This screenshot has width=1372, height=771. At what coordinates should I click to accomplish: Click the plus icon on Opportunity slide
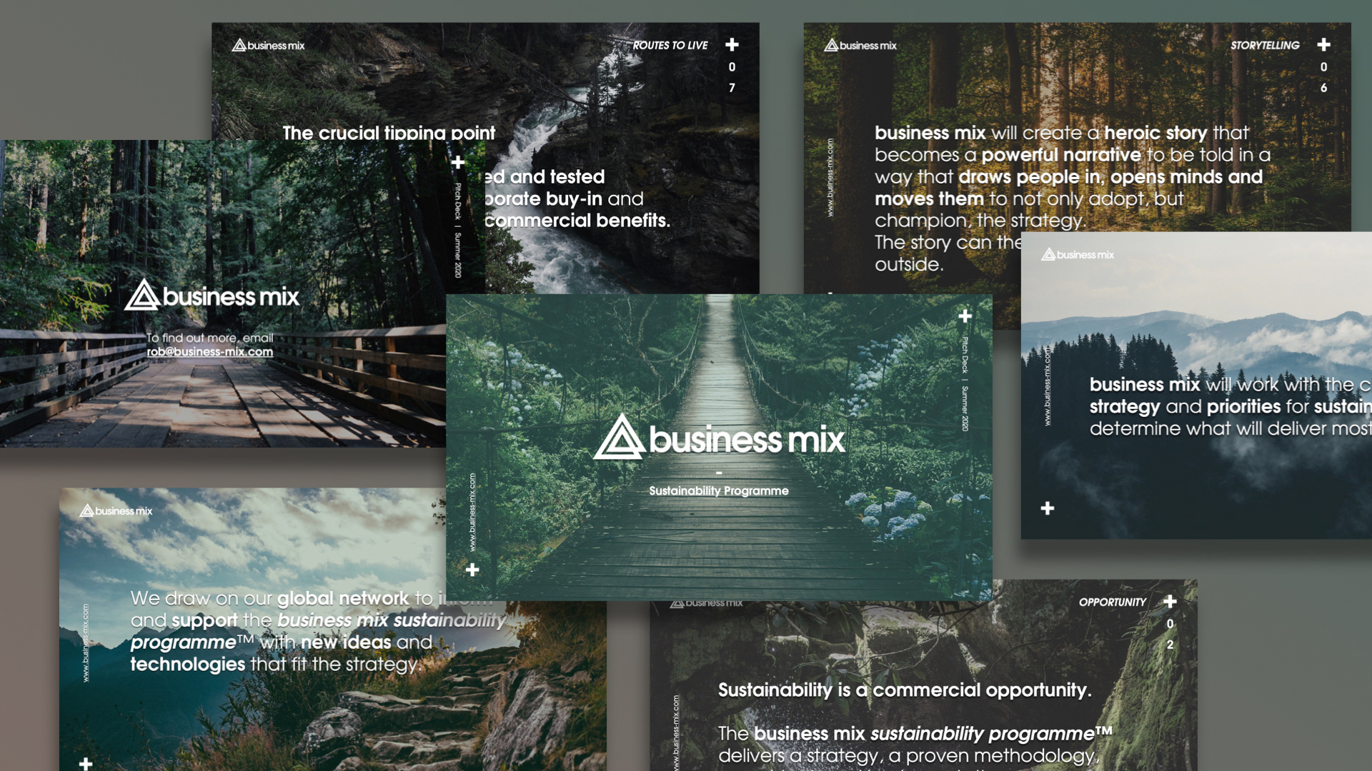(x=1170, y=602)
